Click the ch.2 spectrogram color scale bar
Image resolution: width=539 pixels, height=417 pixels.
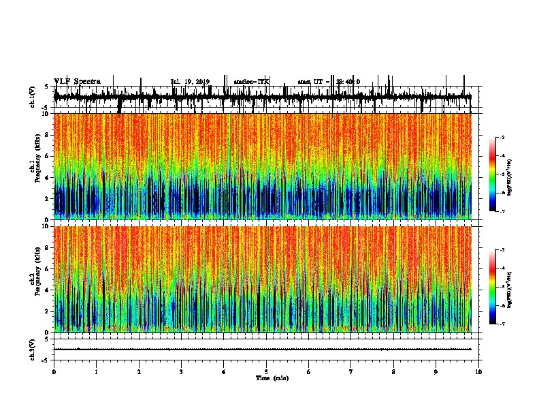pyautogui.click(x=492, y=287)
